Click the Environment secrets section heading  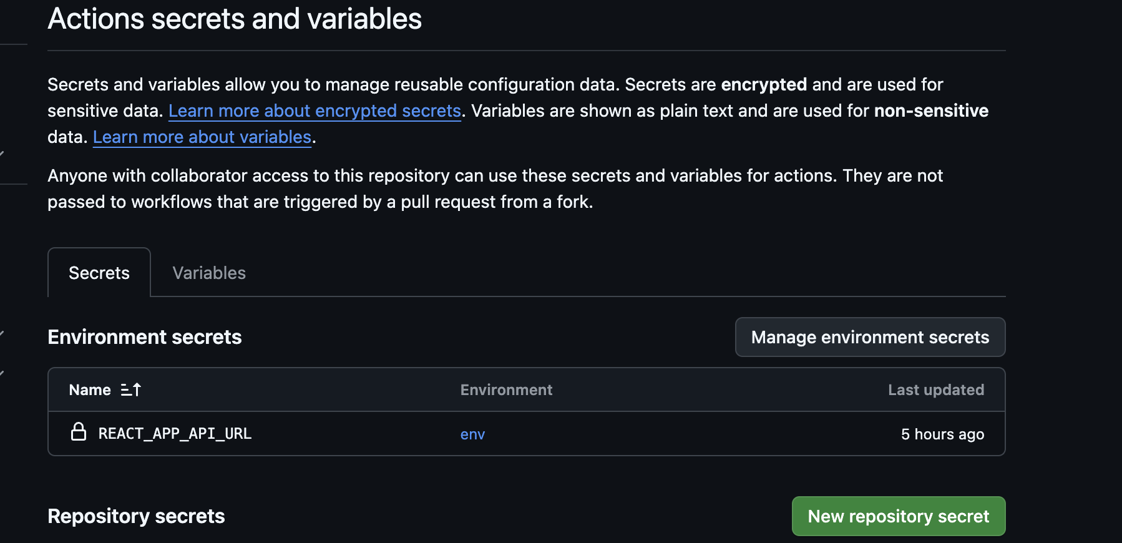pyautogui.click(x=145, y=337)
